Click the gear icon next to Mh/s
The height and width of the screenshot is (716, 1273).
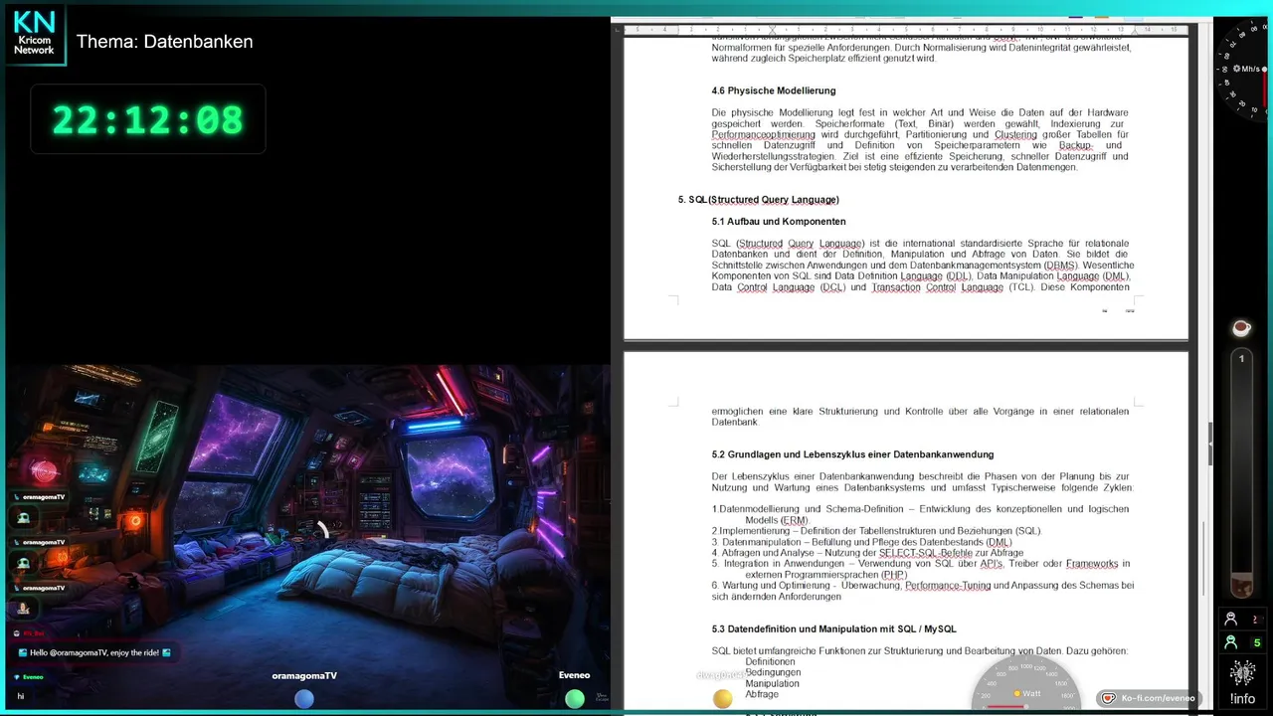click(x=1236, y=69)
